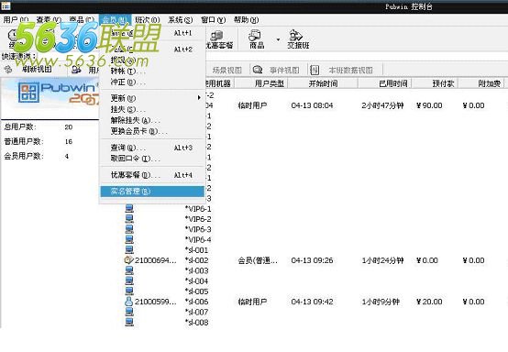Image resolution: width=508 pixels, height=352 pixels.
Task: Expand the 更新(U) submenu arrow
Action: [199, 97]
